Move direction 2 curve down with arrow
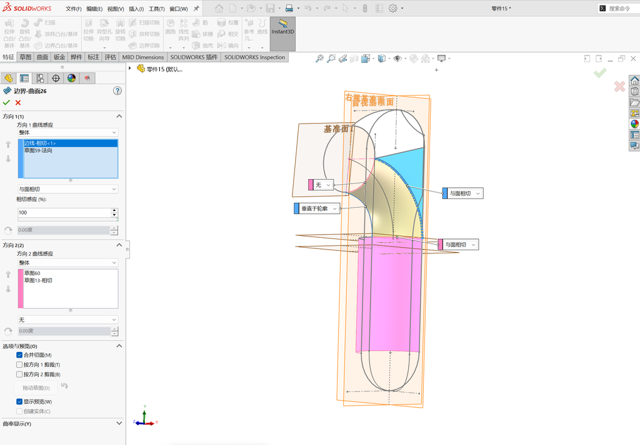The height and width of the screenshot is (445, 640). [8, 289]
